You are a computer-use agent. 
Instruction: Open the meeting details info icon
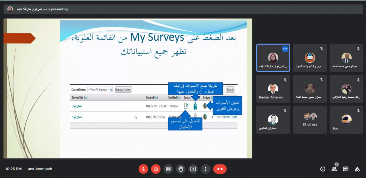coord(323,169)
